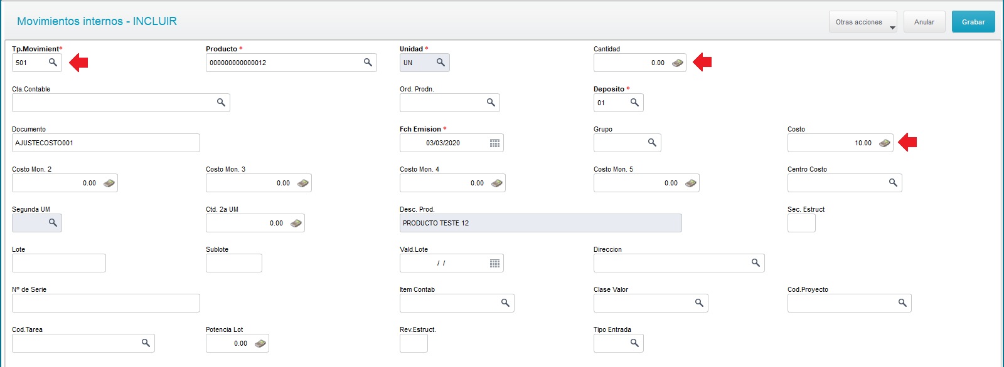1004x367 pixels.
Task: Click the Costo value 10.00
Action: tap(863, 143)
